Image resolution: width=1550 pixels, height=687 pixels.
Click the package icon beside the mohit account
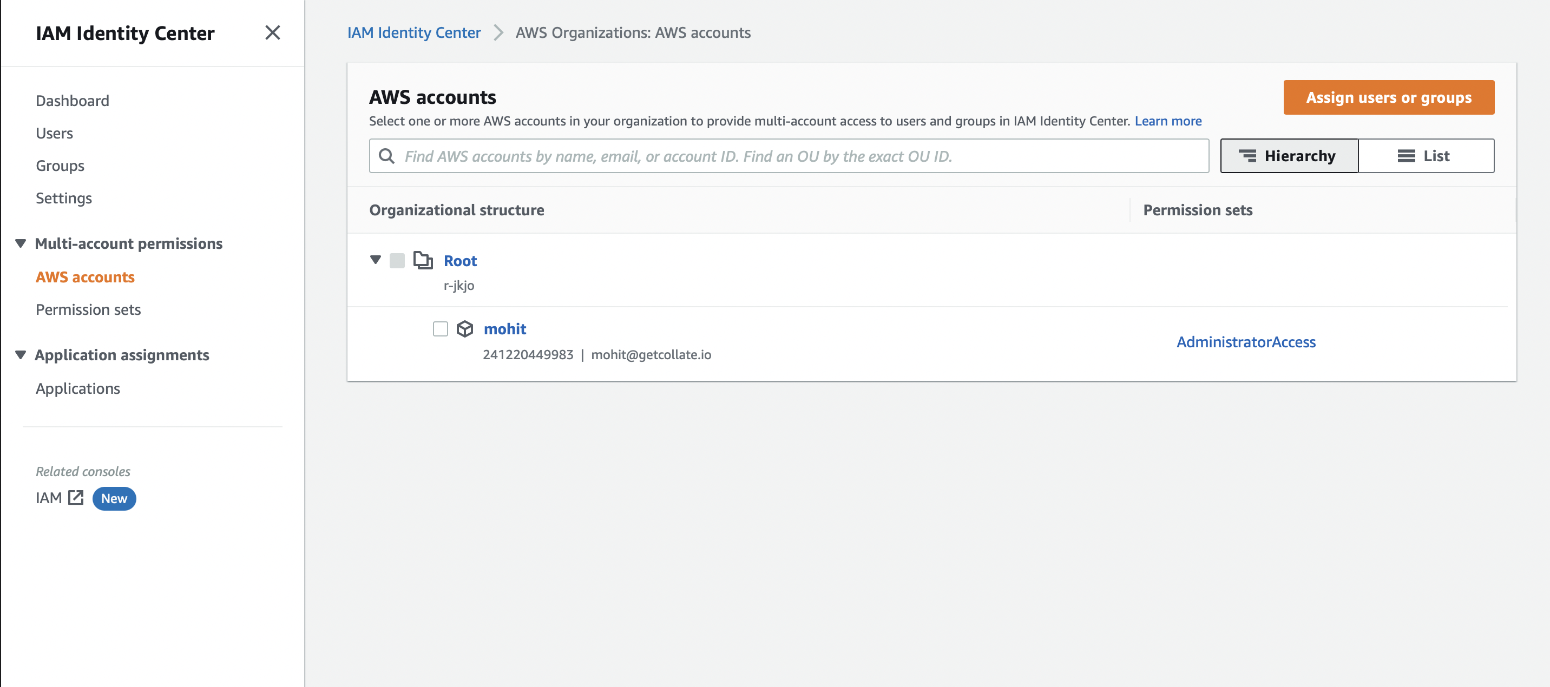pyautogui.click(x=466, y=328)
